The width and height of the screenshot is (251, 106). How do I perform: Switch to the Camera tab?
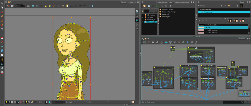click(123, 2)
